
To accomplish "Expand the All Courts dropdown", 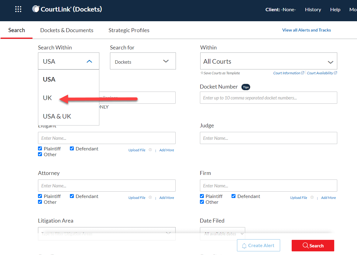I will click(x=269, y=61).
